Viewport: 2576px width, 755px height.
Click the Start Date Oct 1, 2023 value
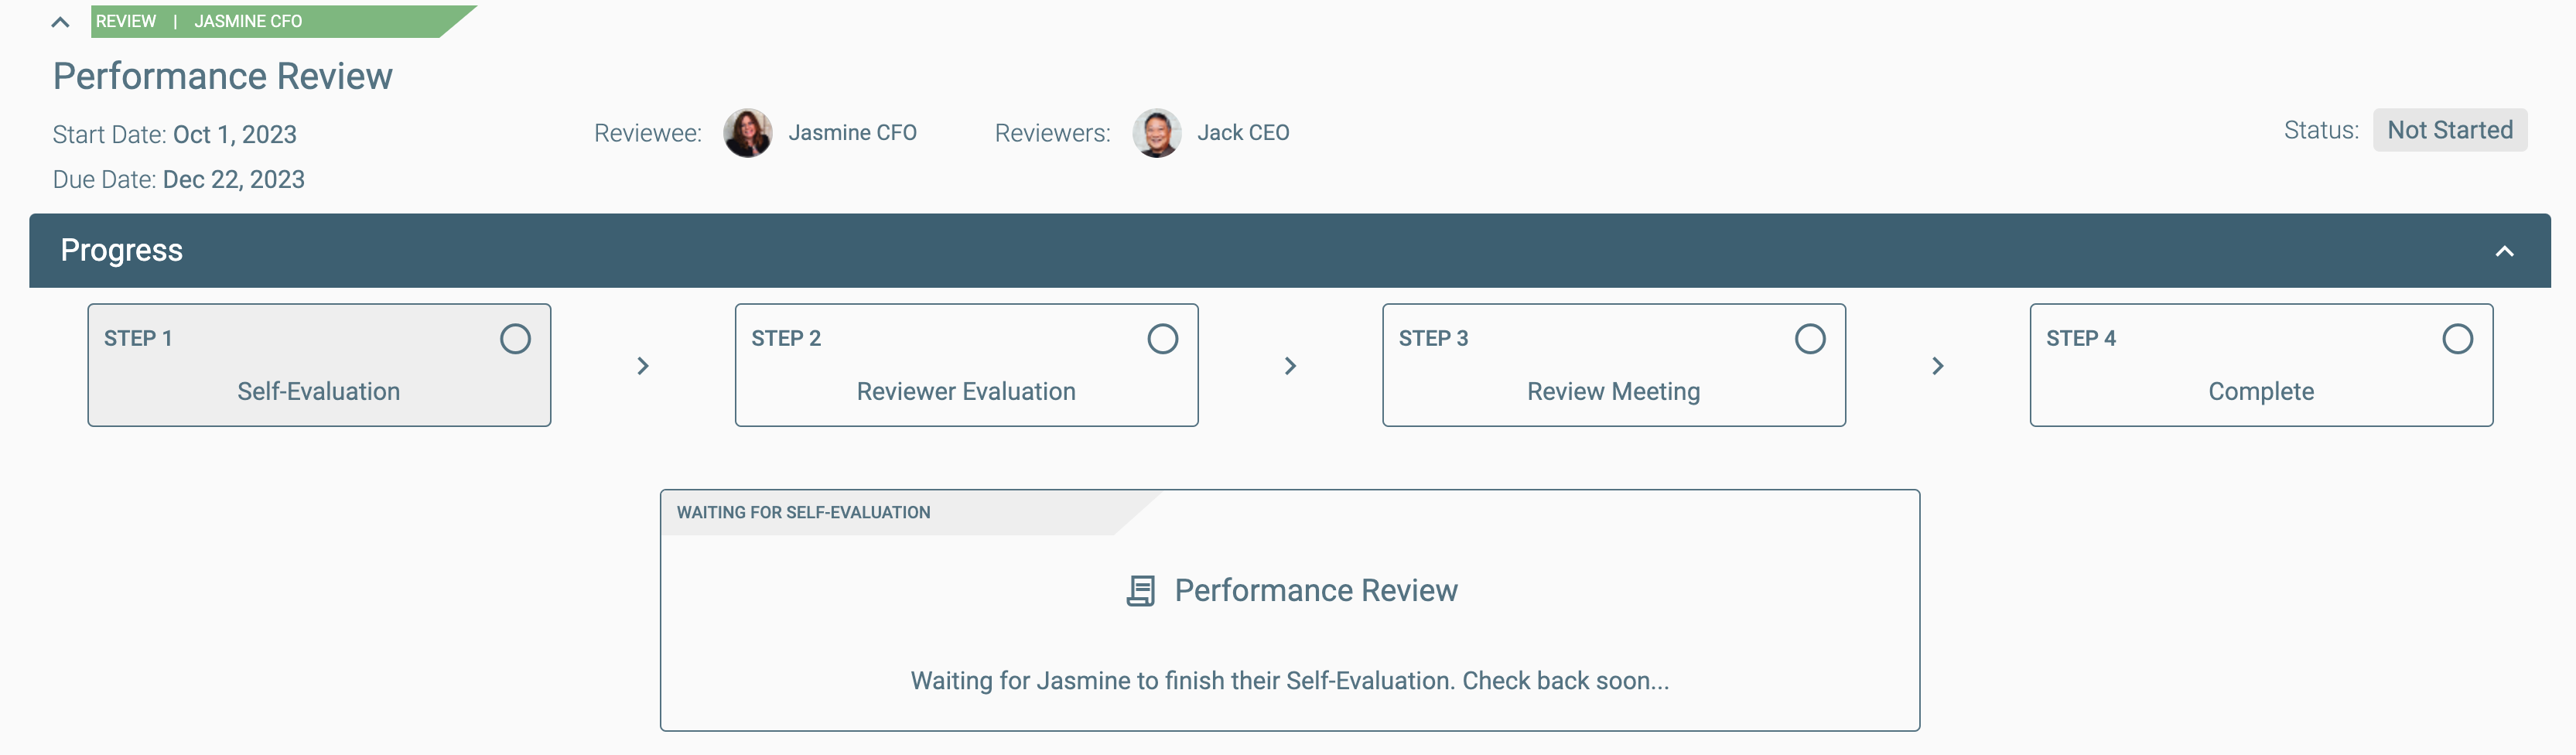tap(235, 135)
